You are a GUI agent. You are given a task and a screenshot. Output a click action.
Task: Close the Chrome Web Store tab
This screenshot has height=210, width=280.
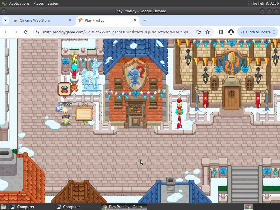click(x=70, y=20)
